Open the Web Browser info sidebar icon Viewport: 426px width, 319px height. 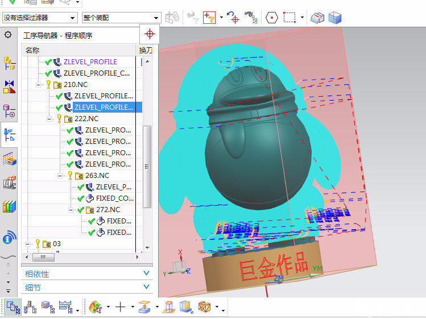pyautogui.click(x=9, y=238)
